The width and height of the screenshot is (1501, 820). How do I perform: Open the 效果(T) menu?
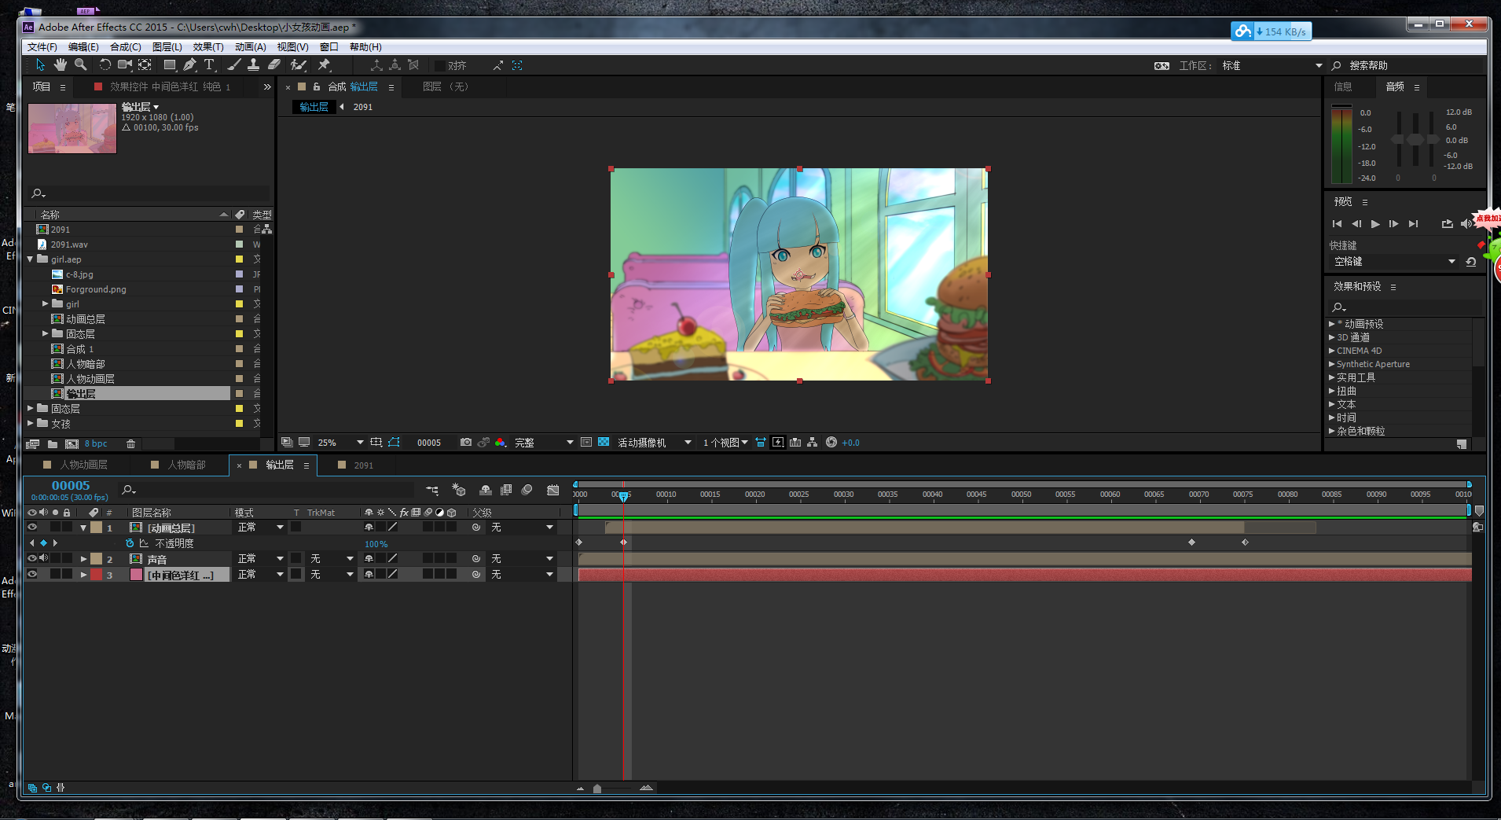coord(208,47)
